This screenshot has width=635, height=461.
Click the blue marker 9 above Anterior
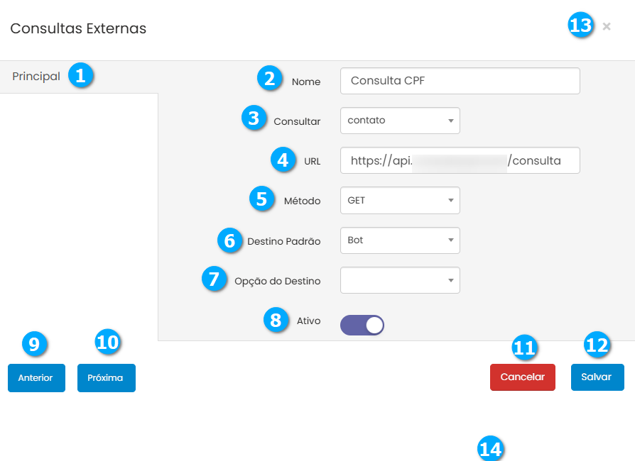(x=35, y=344)
